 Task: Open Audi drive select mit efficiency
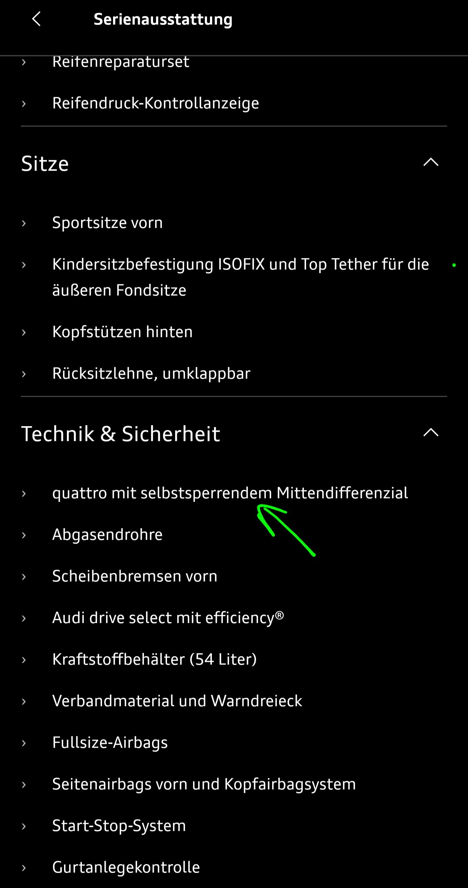click(x=168, y=618)
